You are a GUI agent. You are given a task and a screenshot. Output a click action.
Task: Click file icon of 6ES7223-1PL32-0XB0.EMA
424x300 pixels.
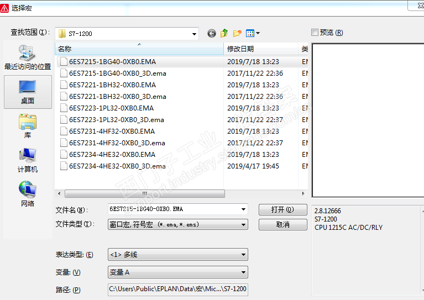click(64, 108)
